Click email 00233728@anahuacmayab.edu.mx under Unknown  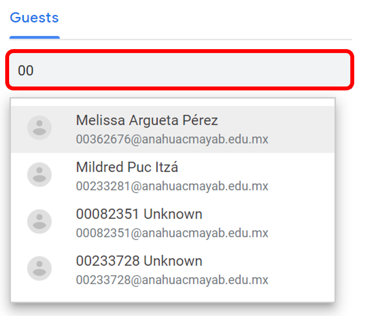pyautogui.click(x=172, y=279)
